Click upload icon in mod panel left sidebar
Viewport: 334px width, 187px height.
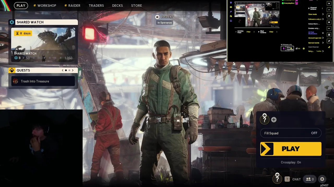click(x=231, y=21)
